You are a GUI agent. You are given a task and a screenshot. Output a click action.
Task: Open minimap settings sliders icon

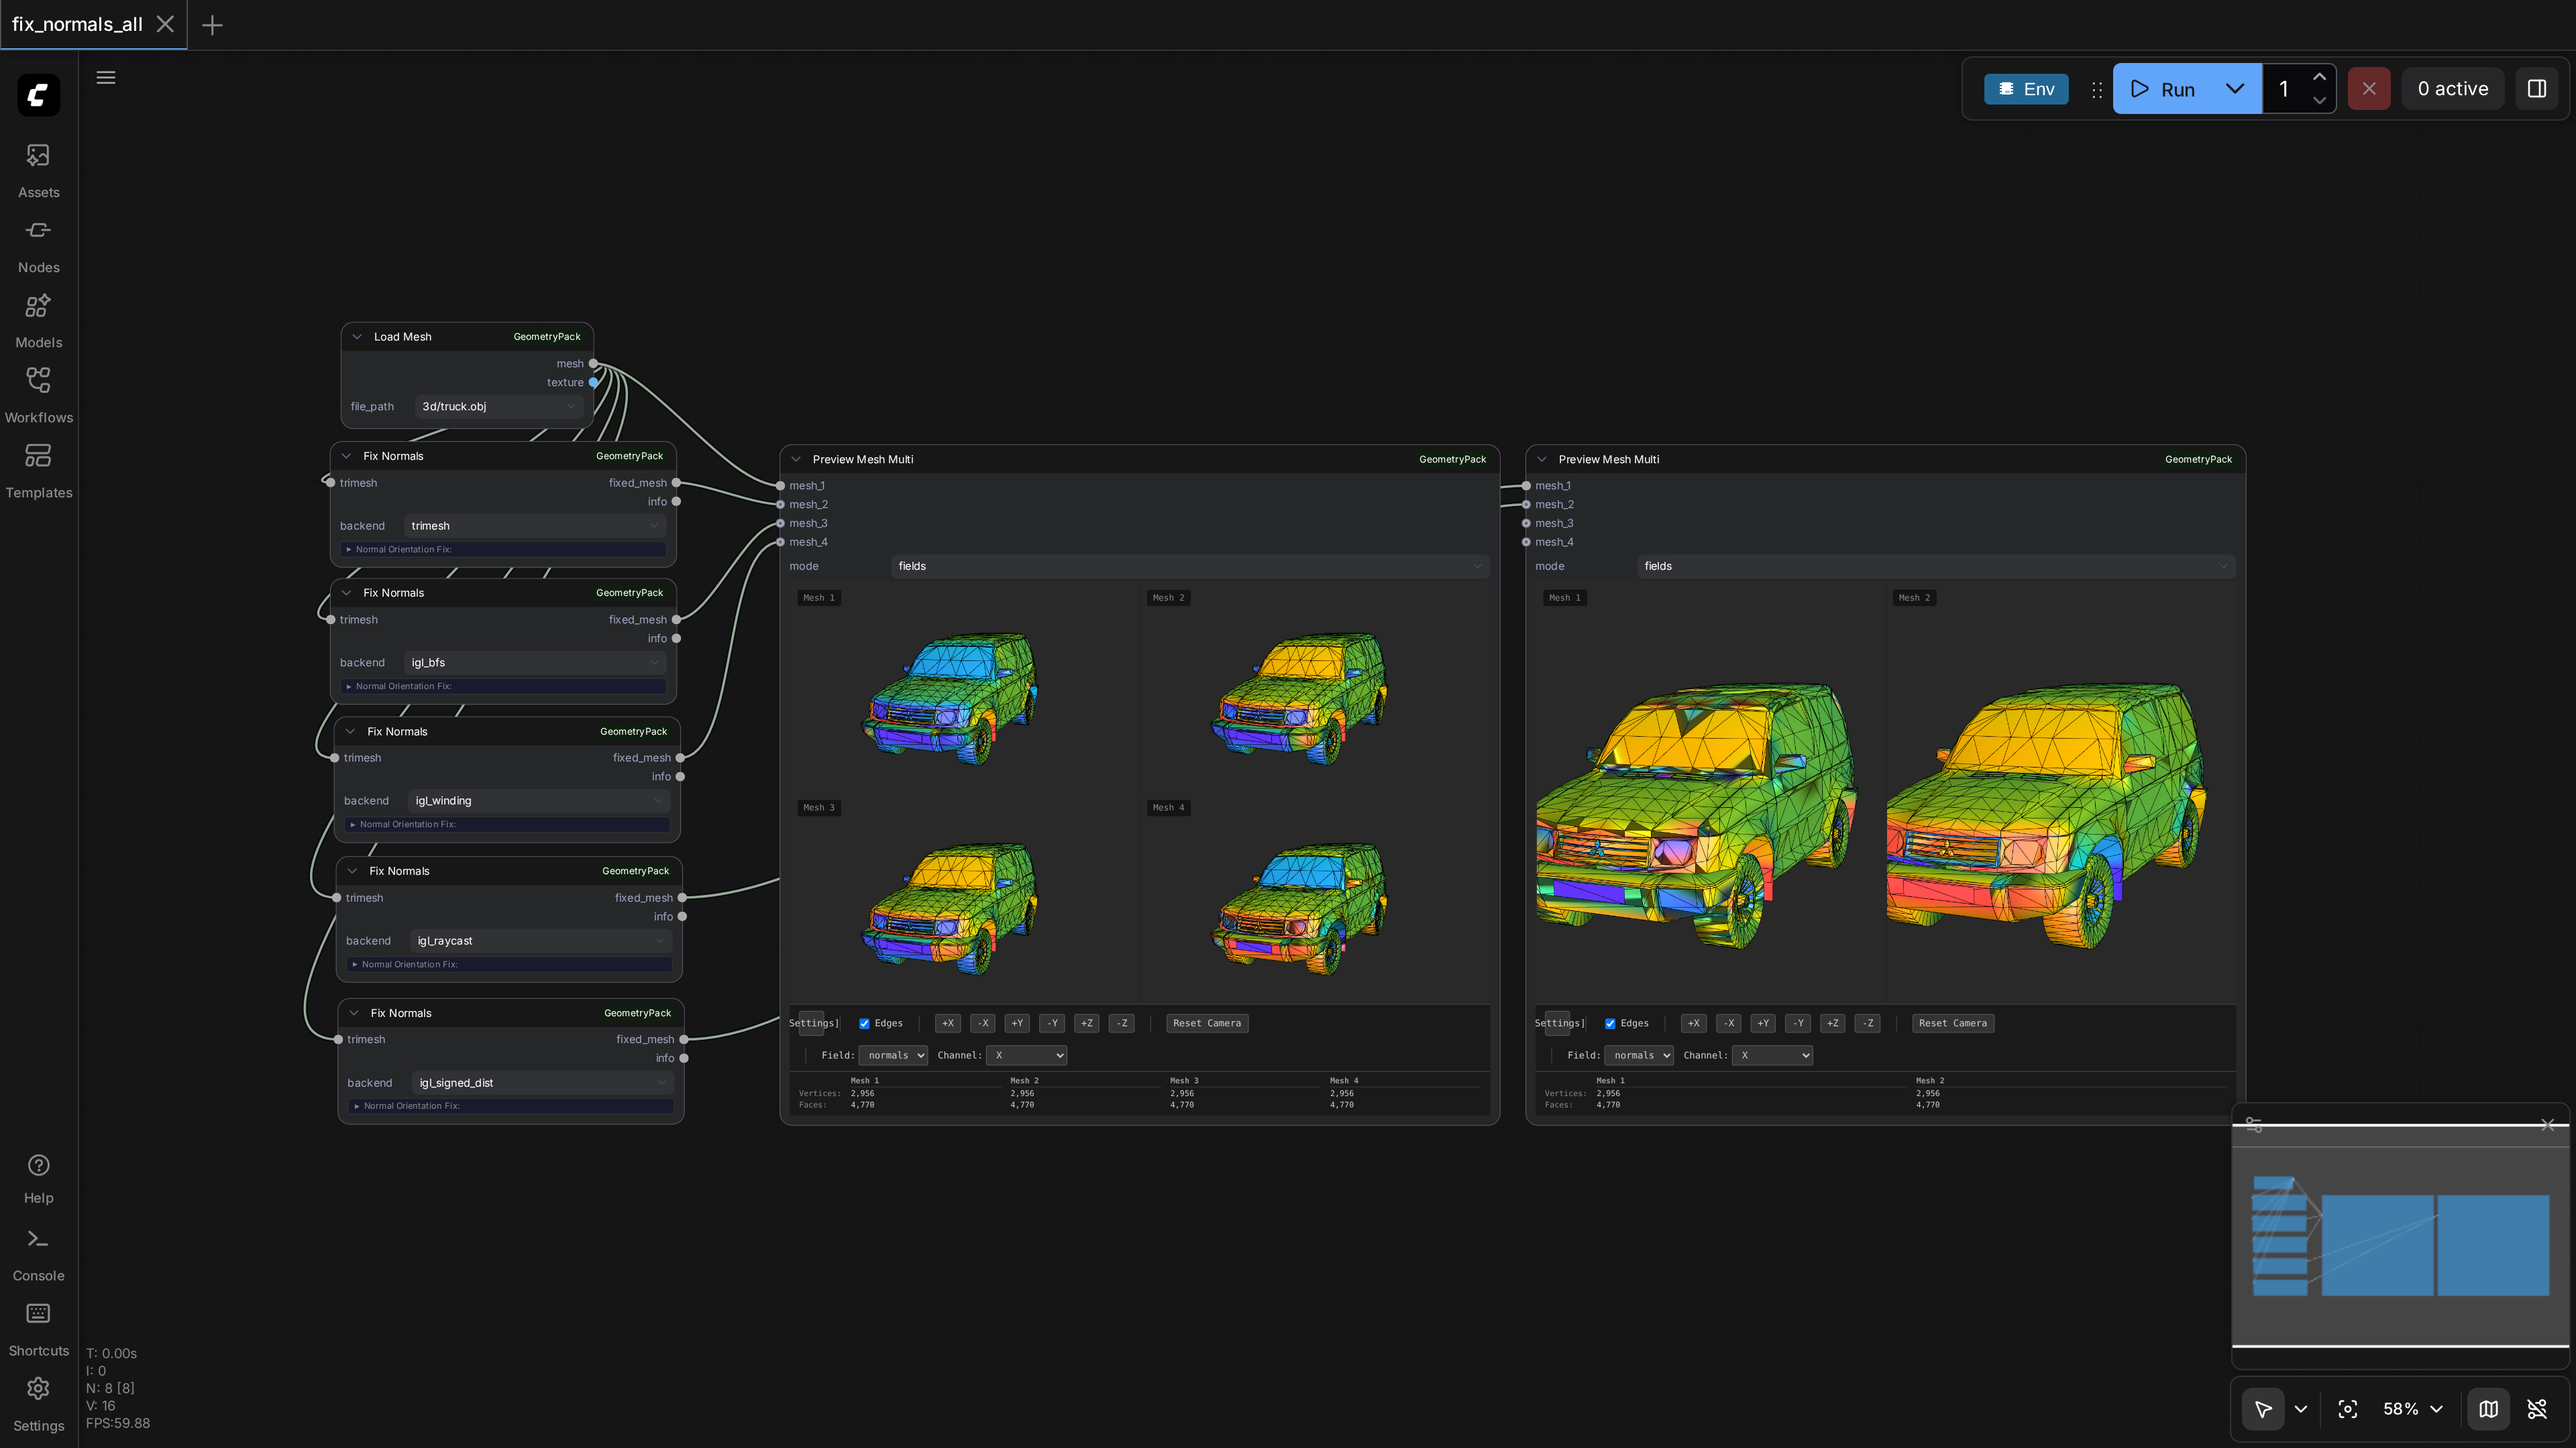[x=2254, y=1126]
